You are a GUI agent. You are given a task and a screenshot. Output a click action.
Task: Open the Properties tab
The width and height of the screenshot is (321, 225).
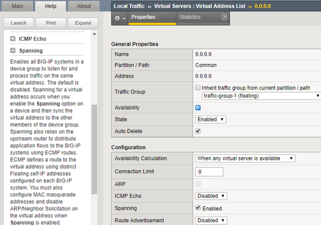coord(152,18)
